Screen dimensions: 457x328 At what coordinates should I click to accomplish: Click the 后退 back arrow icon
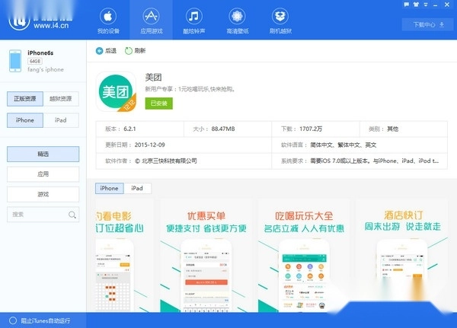click(x=99, y=51)
